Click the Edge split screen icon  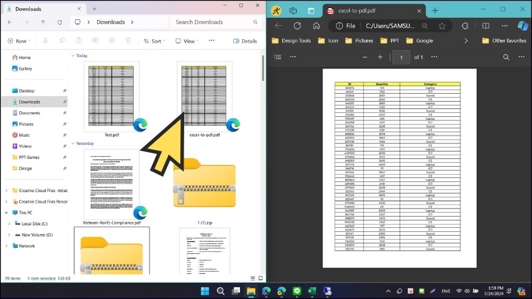tap(485, 26)
